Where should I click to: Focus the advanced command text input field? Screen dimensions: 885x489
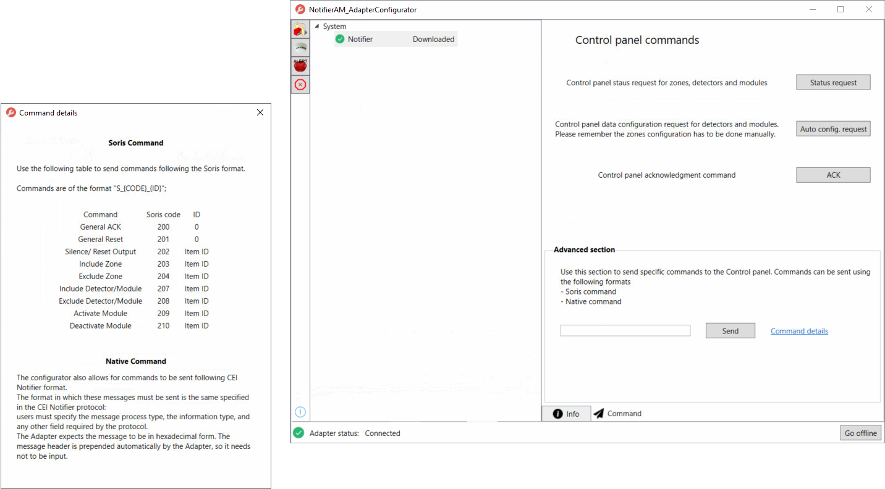(625, 330)
